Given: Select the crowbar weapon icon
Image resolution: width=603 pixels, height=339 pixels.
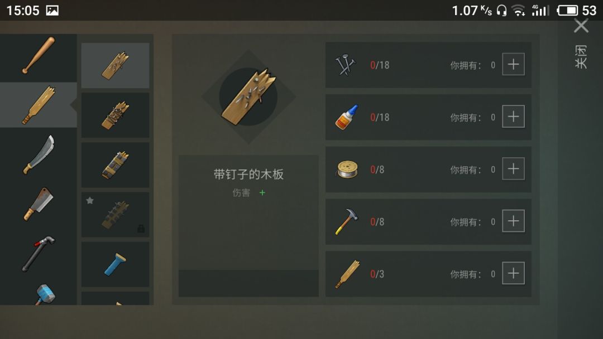Looking at the screenshot, I should coord(39,253).
